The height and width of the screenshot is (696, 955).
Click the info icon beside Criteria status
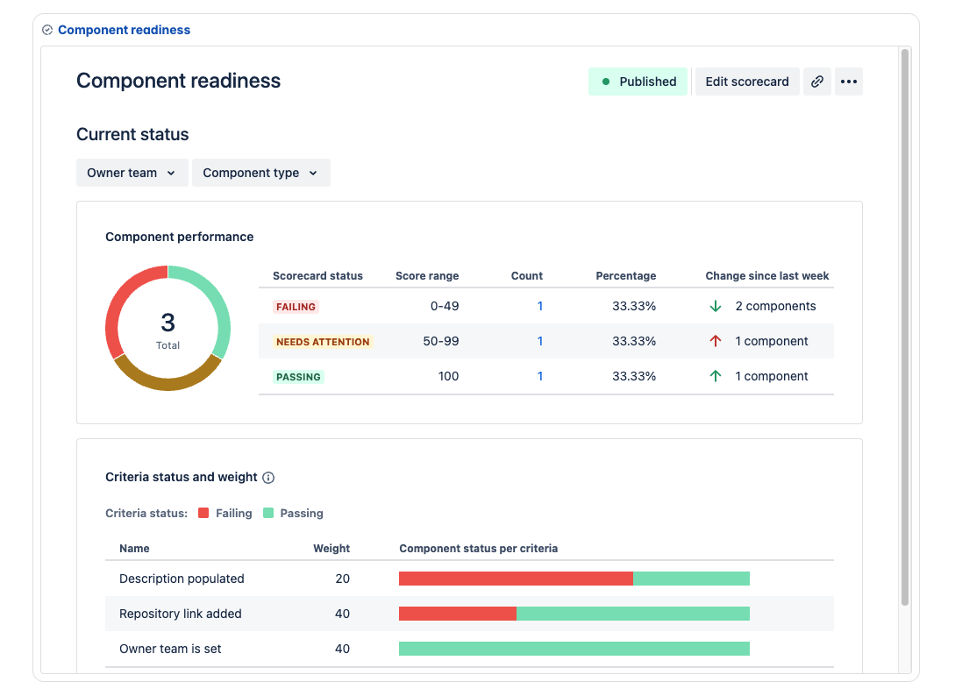pyautogui.click(x=267, y=477)
